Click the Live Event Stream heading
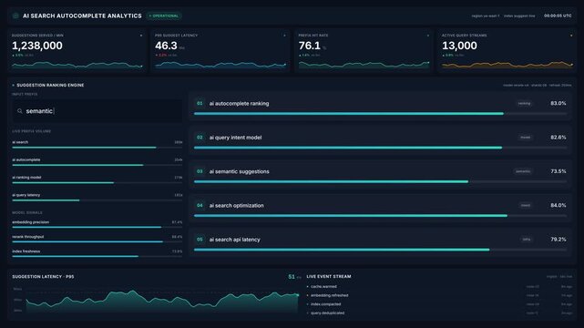The width and height of the screenshot is (584, 328). [329, 277]
